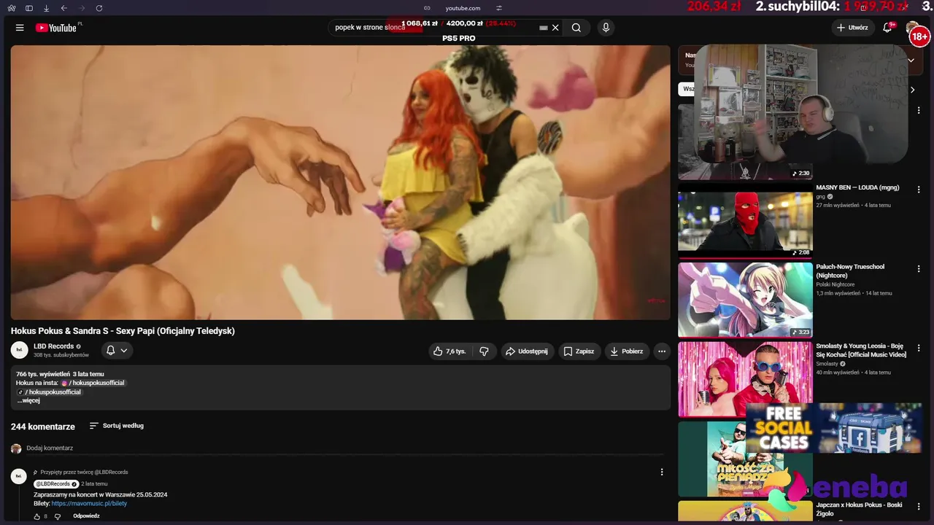Copy the page link from the address bar
The image size is (934, 525).
tap(427, 8)
